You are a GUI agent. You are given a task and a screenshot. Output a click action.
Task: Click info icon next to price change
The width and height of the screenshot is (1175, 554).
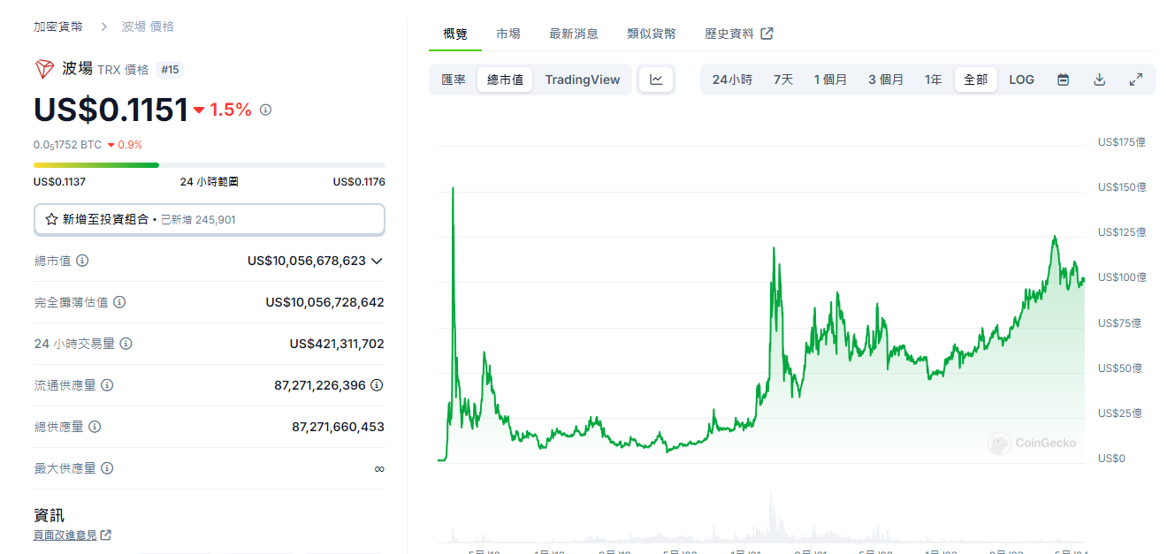pos(265,110)
